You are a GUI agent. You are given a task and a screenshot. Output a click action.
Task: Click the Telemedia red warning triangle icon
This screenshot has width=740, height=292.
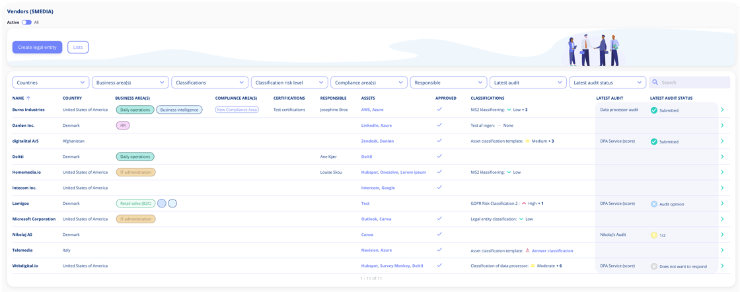click(528, 250)
